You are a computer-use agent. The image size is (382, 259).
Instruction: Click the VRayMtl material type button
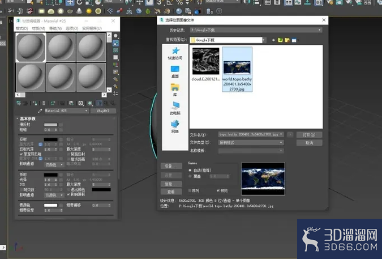(x=103, y=111)
